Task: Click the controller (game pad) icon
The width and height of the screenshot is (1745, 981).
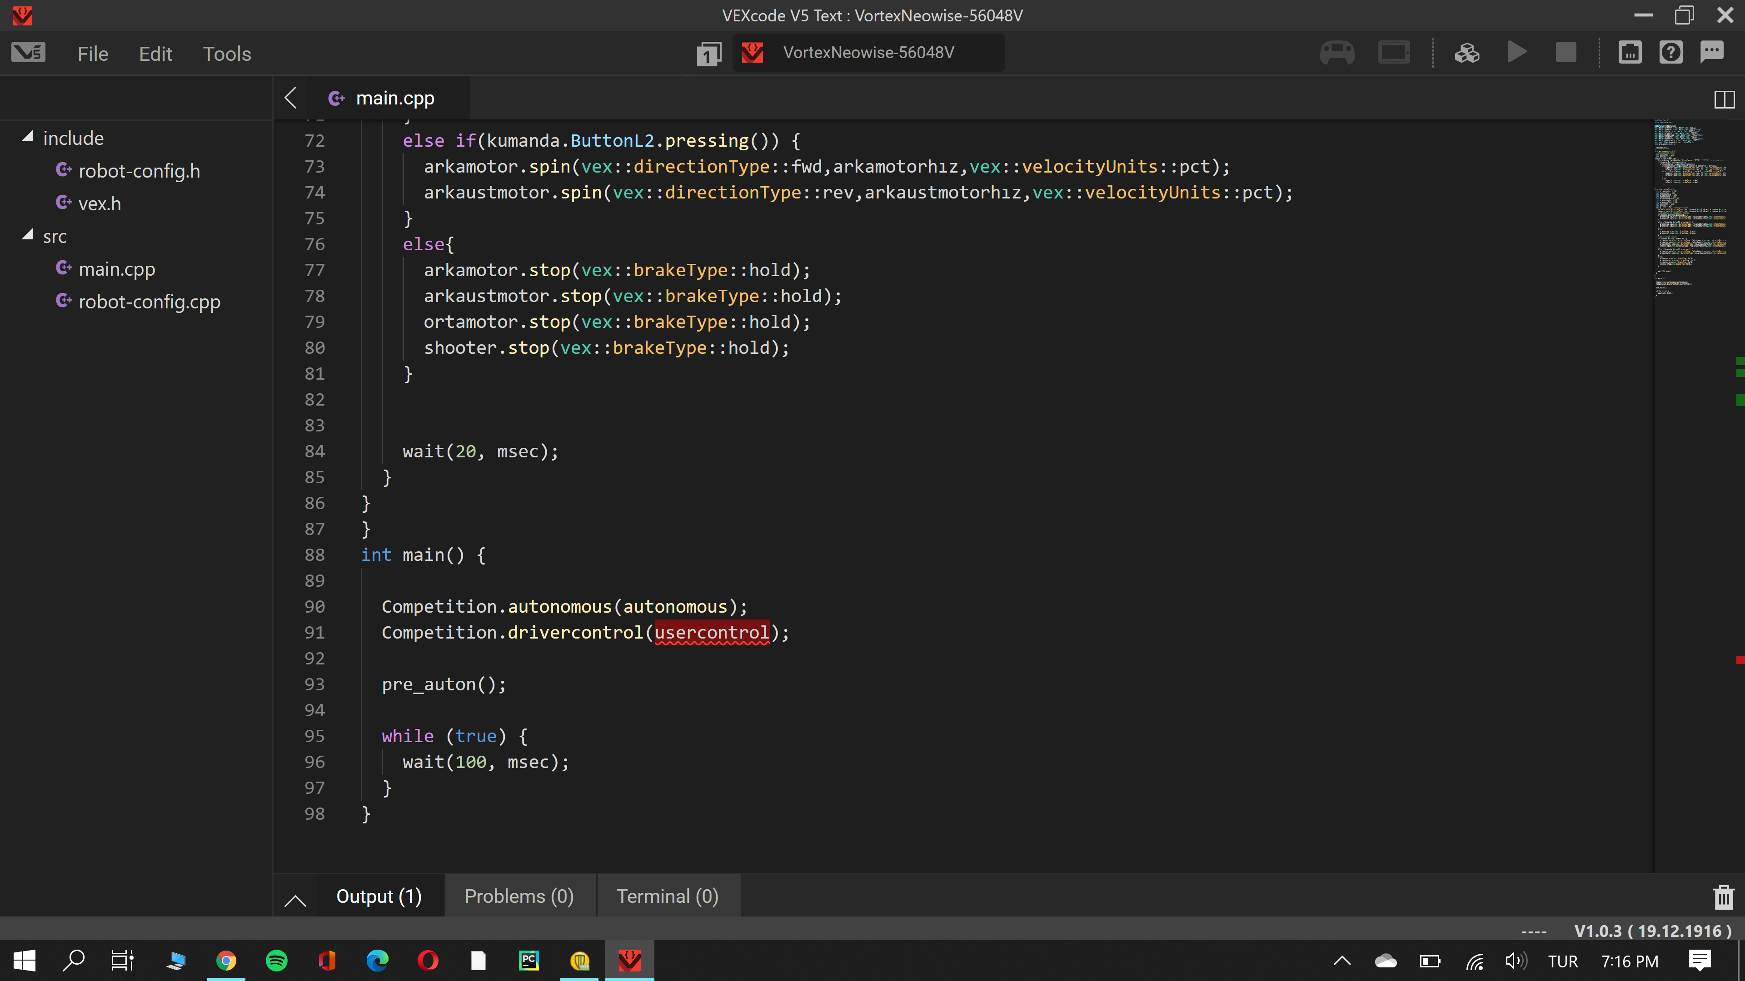Action: 1336,53
